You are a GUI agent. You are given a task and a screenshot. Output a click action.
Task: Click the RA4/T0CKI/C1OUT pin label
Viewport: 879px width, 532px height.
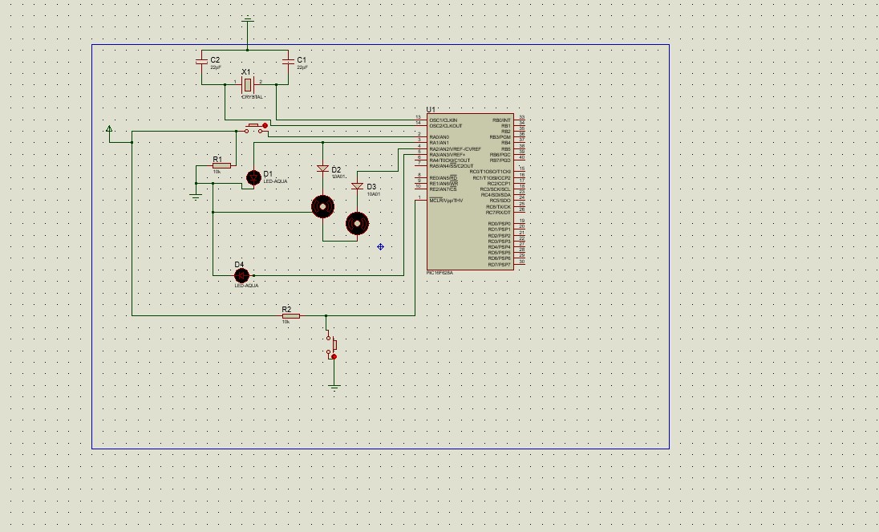click(x=450, y=160)
